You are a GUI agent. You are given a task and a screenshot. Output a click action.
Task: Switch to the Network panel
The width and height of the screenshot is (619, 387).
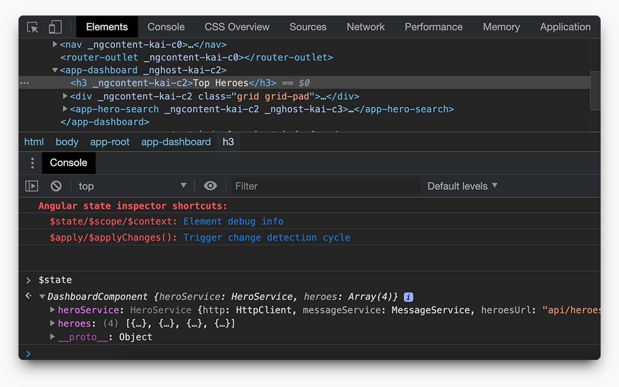[x=366, y=27]
